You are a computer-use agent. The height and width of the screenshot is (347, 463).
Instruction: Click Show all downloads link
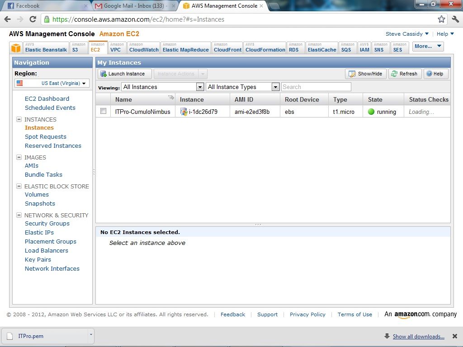(x=418, y=336)
